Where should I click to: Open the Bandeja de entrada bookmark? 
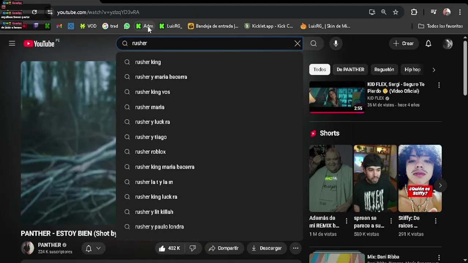pos(213,26)
